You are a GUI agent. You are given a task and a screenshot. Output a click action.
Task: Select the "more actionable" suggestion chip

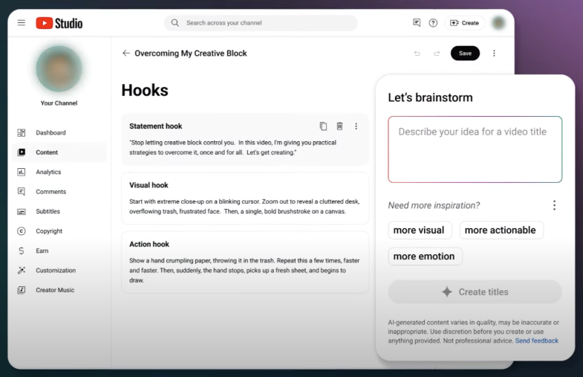click(x=501, y=231)
